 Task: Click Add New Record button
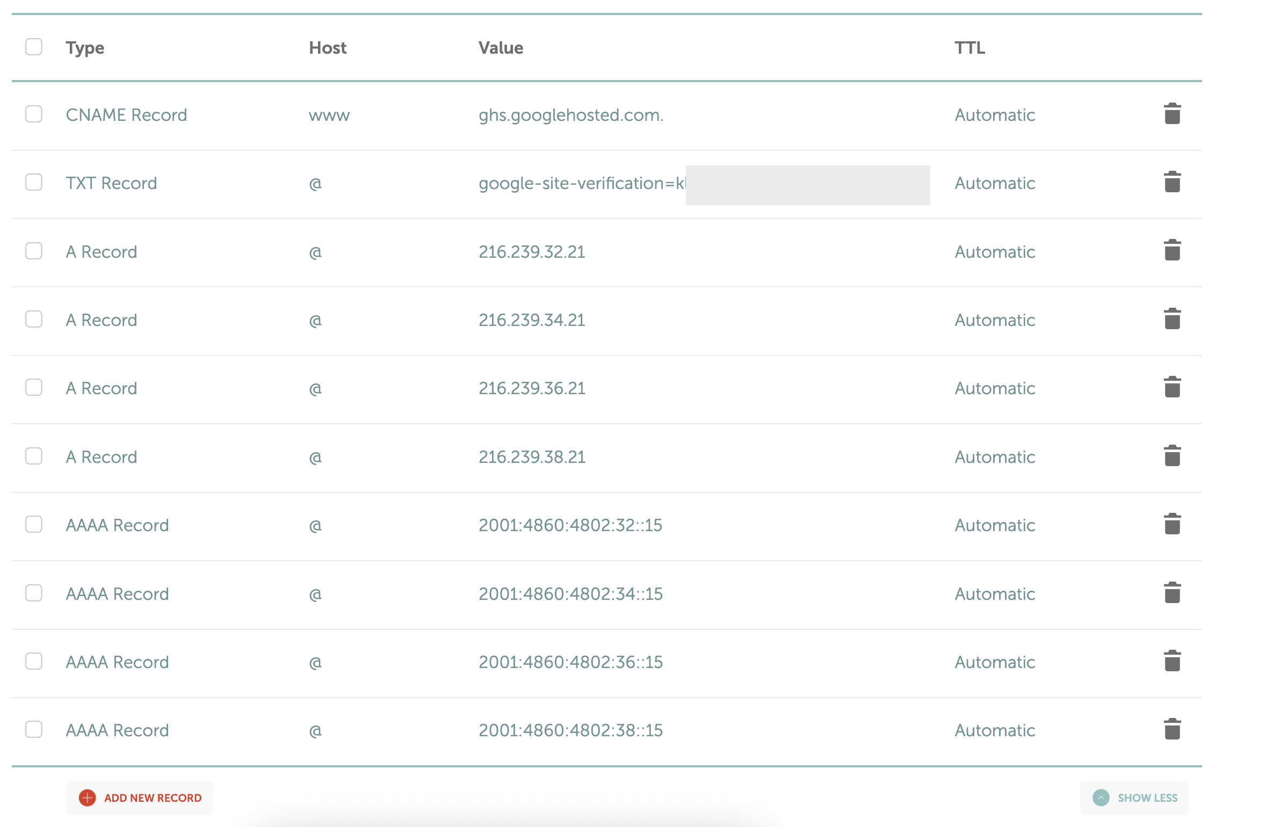point(140,798)
